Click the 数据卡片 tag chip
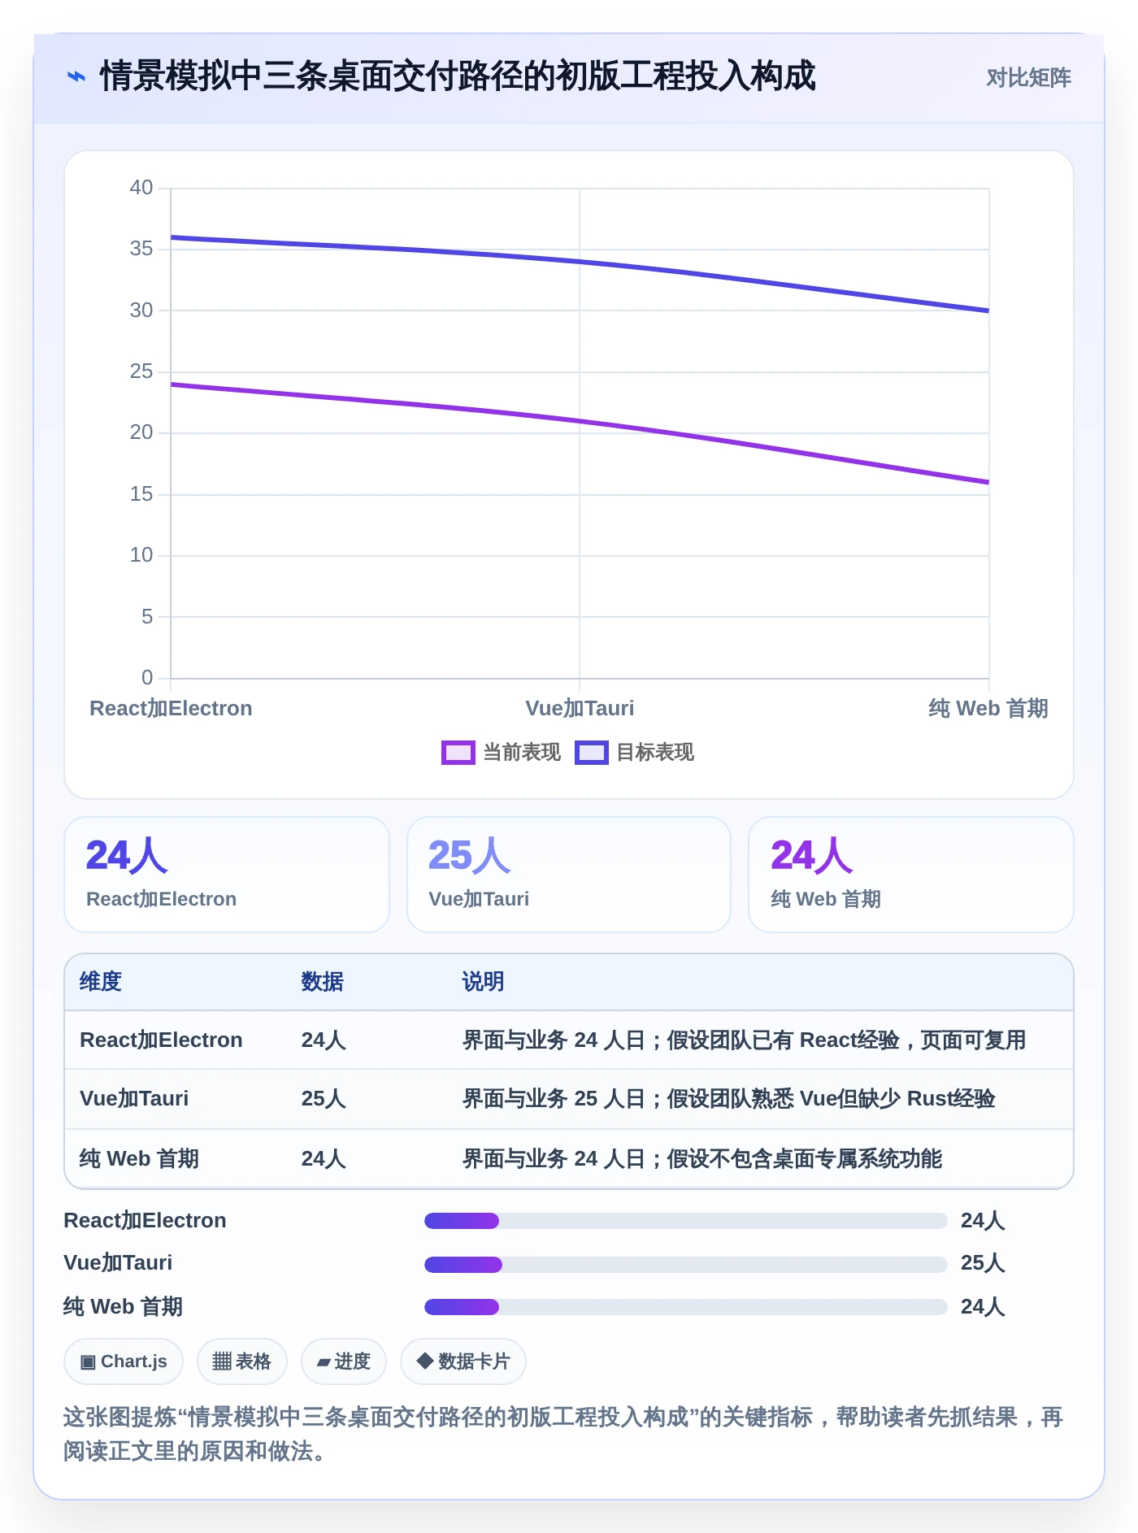The image size is (1138, 1533). pos(463,1361)
